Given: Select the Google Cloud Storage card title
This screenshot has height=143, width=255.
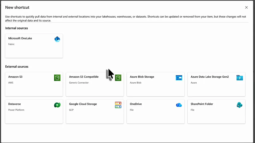Looking at the screenshot, I should coord(83,104).
